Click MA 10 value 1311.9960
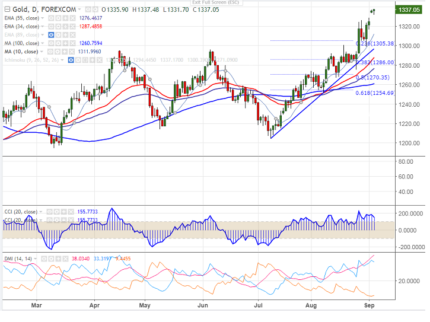Image resolution: width=430 pixels, height=322 pixels. point(90,52)
